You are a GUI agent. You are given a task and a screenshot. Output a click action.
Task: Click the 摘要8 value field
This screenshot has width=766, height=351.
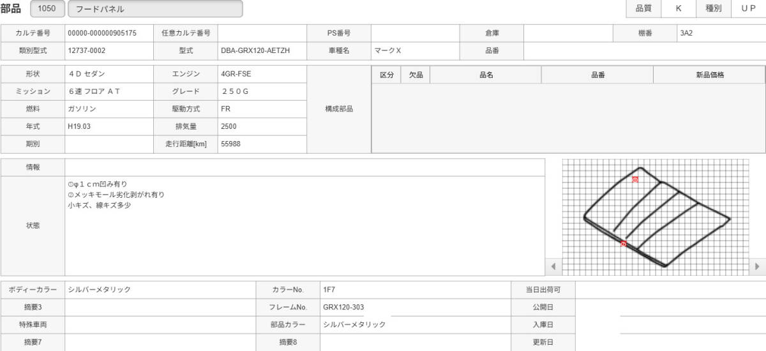416,342
